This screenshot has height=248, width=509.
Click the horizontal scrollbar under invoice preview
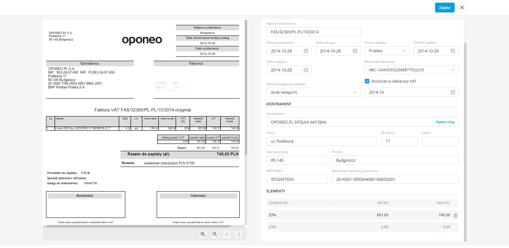tap(138, 226)
